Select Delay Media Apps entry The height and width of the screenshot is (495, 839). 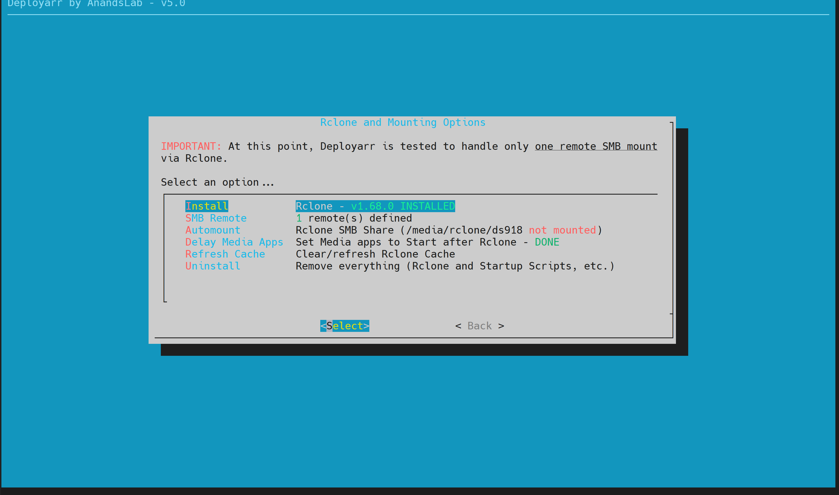point(234,242)
